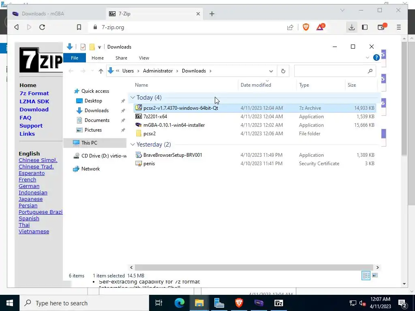This screenshot has height=311, width=415.
Task: Reload the 7-zip.org page
Action: click(42, 27)
